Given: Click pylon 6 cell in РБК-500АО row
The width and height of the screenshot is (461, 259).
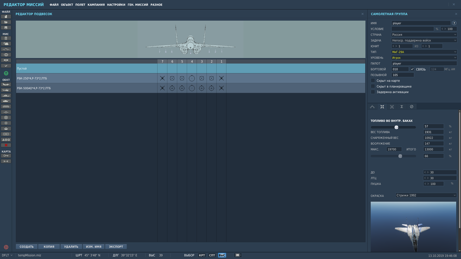Looking at the screenshot, I should [172, 88].
